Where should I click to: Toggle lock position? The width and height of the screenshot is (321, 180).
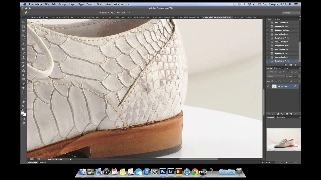point(280,81)
